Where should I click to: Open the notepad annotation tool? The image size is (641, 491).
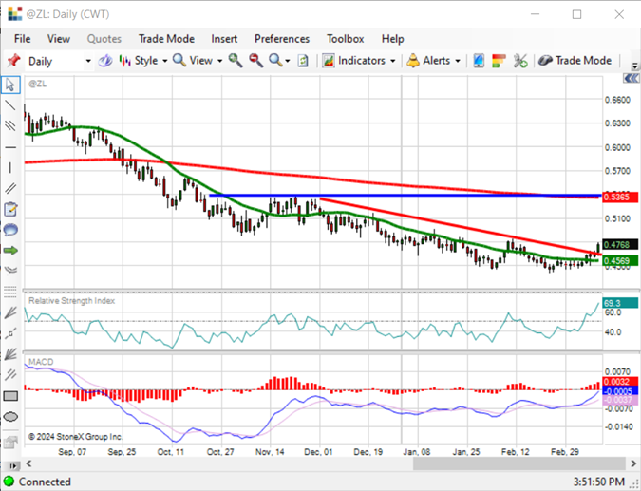click(10, 209)
